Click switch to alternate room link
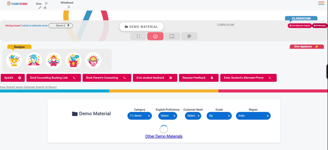Viewport: 328px width, 150px height. pyautogui.click(x=35, y=26)
